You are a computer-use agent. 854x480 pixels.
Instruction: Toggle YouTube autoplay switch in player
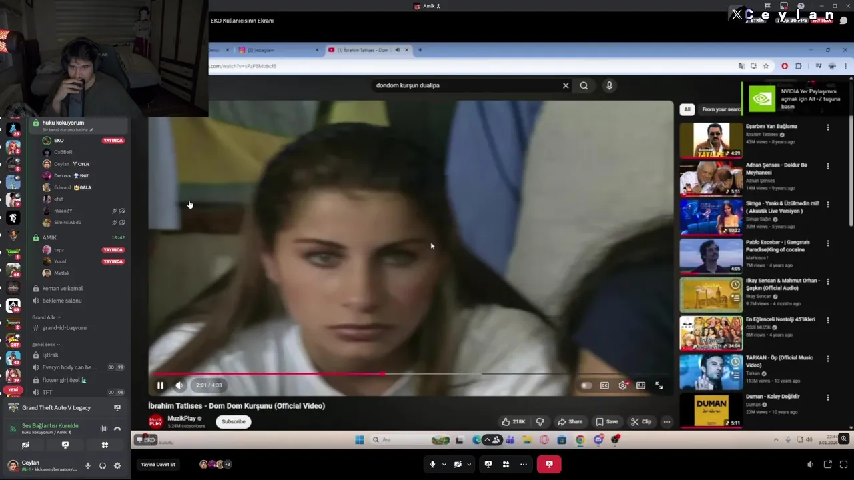coord(586,385)
